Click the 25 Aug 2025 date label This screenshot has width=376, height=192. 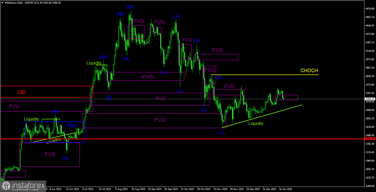139,189
